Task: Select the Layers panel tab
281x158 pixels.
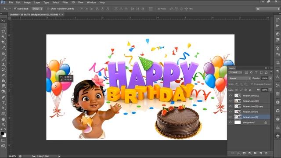Action: coord(231,68)
